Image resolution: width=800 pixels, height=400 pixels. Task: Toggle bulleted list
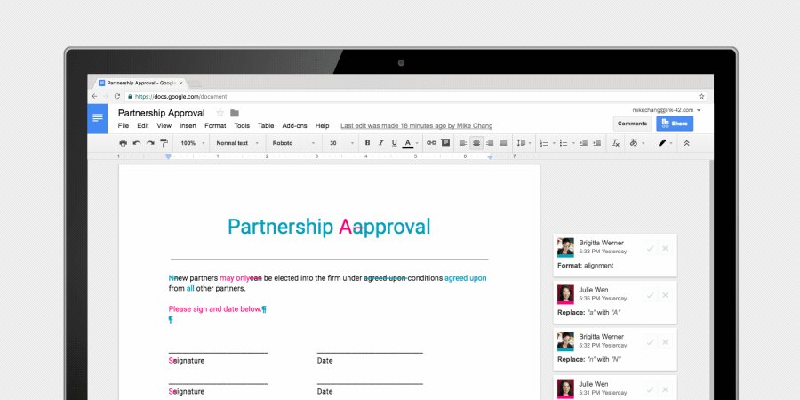click(564, 143)
